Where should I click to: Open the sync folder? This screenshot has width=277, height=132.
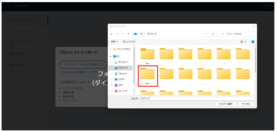[x=148, y=76]
